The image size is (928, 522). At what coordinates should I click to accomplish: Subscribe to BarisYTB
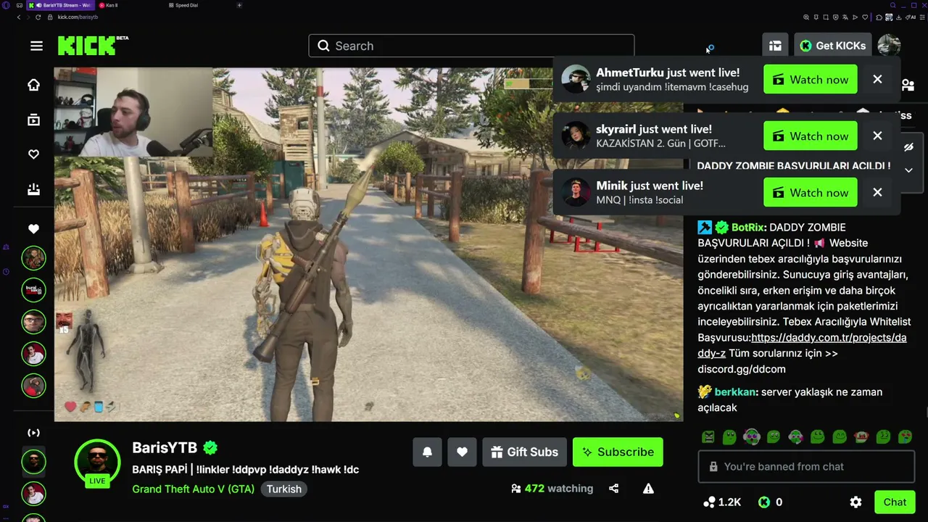click(x=618, y=452)
